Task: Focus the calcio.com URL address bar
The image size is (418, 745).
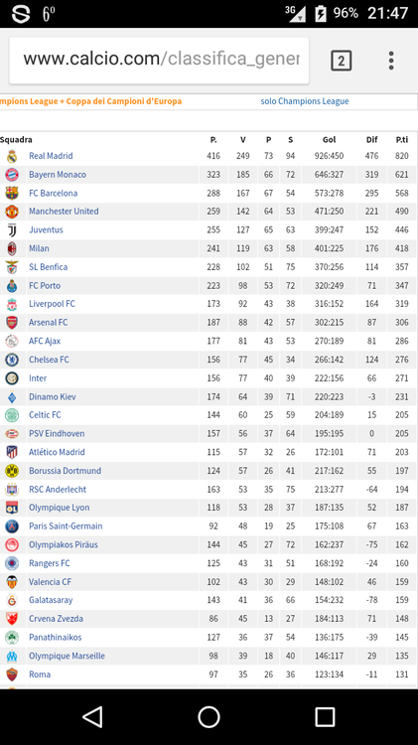Action: tap(159, 61)
